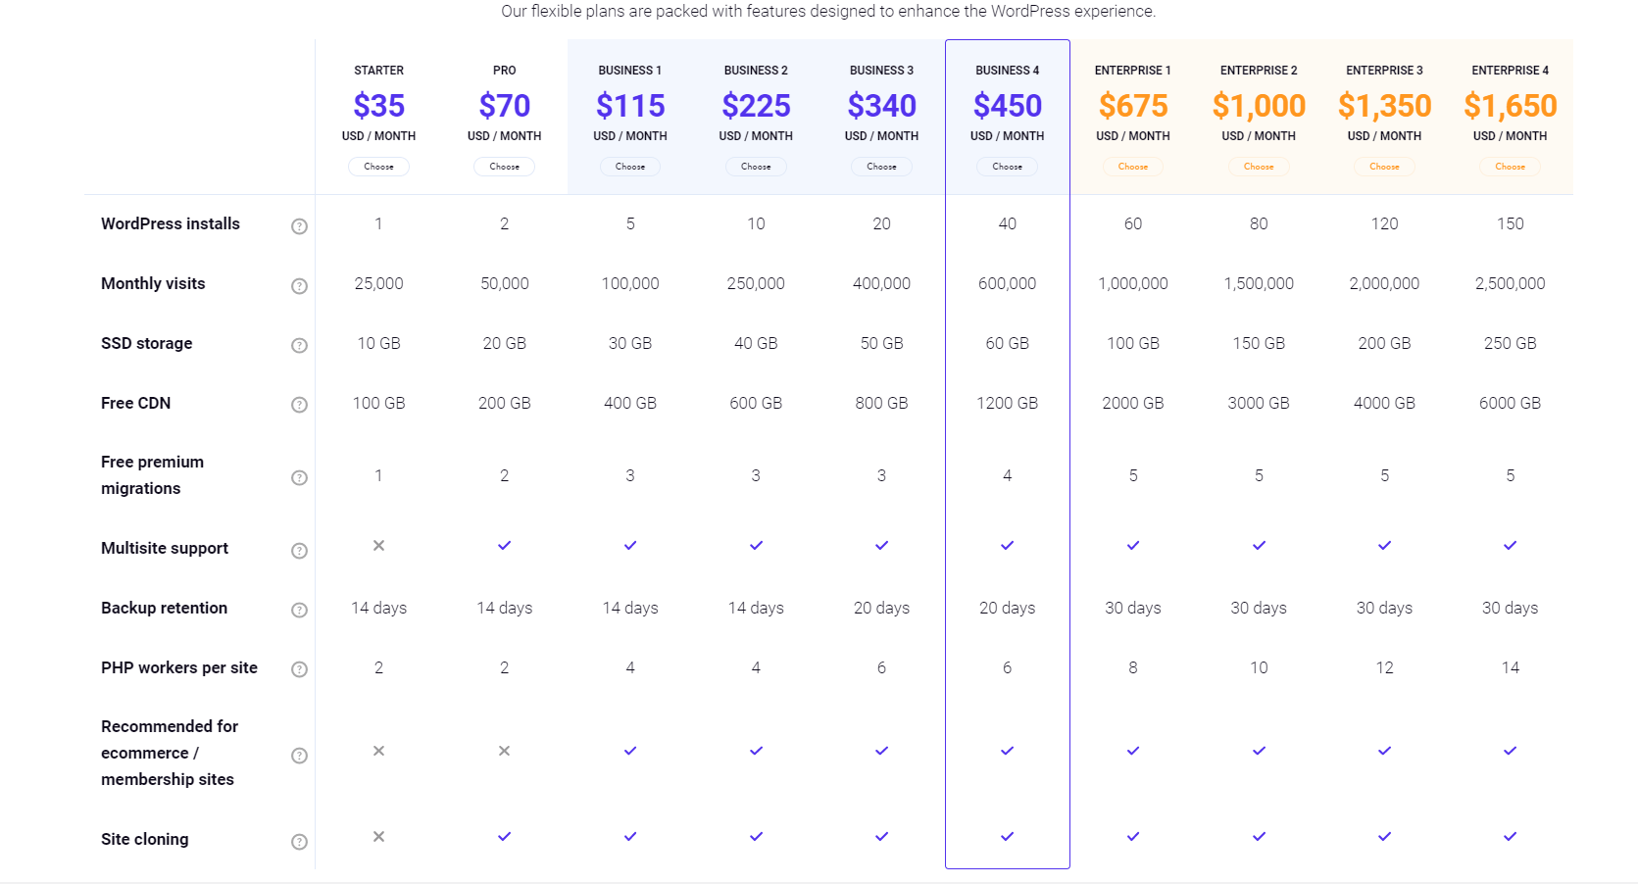Choose the Enterprise 2 $1,000 plan
The width and height of the screenshot is (1638, 884).
tap(1259, 167)
